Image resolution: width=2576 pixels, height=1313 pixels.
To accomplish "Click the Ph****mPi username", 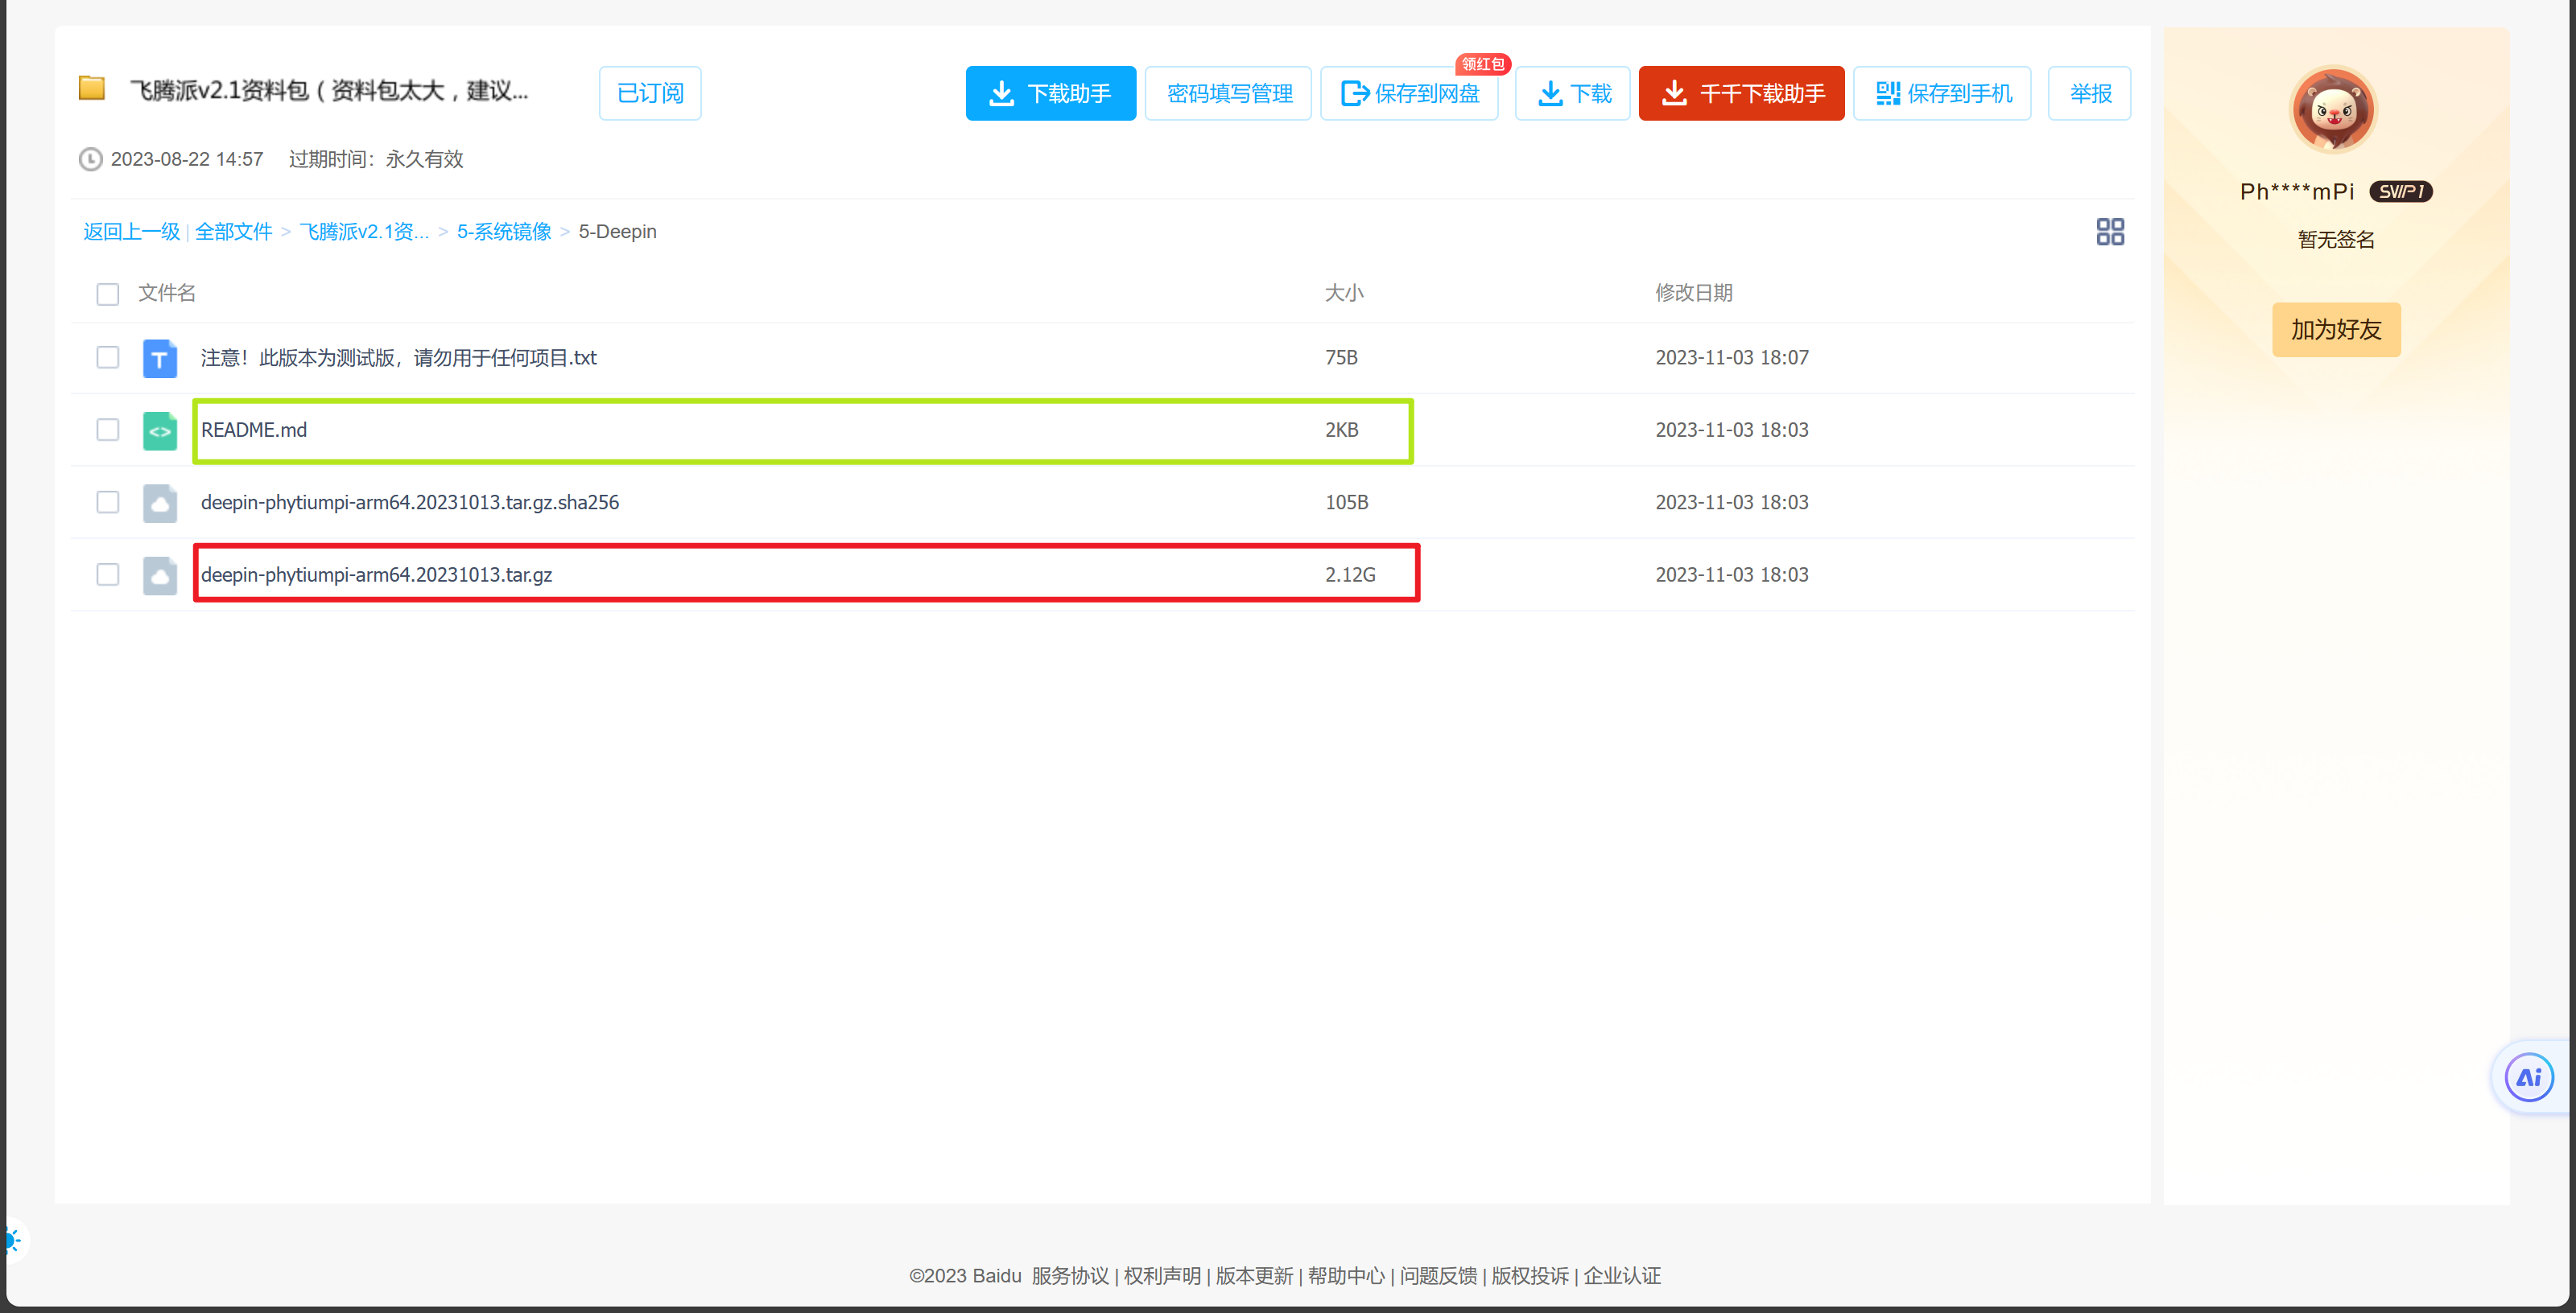I will coord(2297,191).
